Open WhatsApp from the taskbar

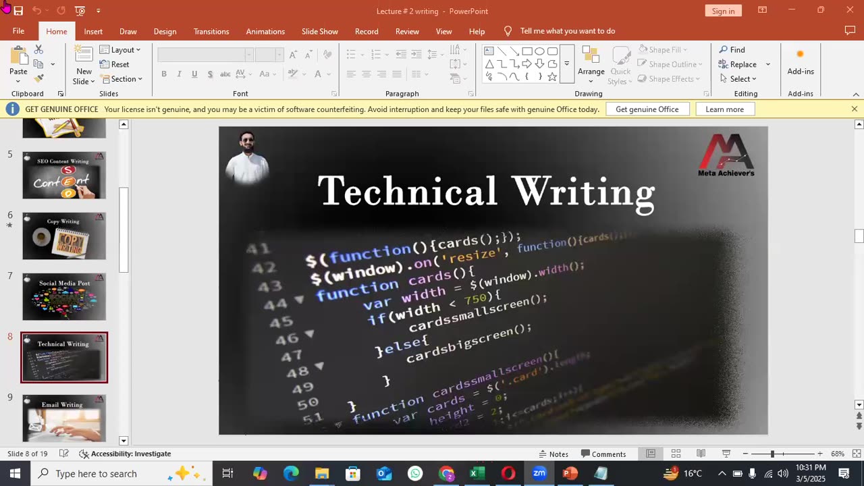[415, 473]
